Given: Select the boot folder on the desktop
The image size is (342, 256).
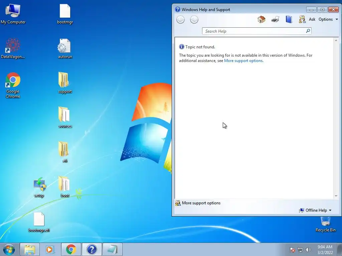Looking at the screenshot, I should [x=65, y=187].
